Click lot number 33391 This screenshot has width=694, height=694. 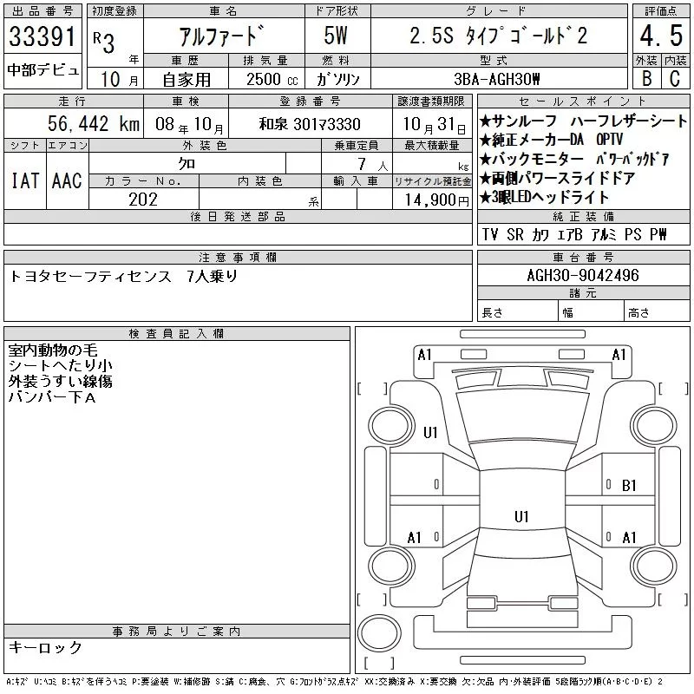click(x=43, y=36)
